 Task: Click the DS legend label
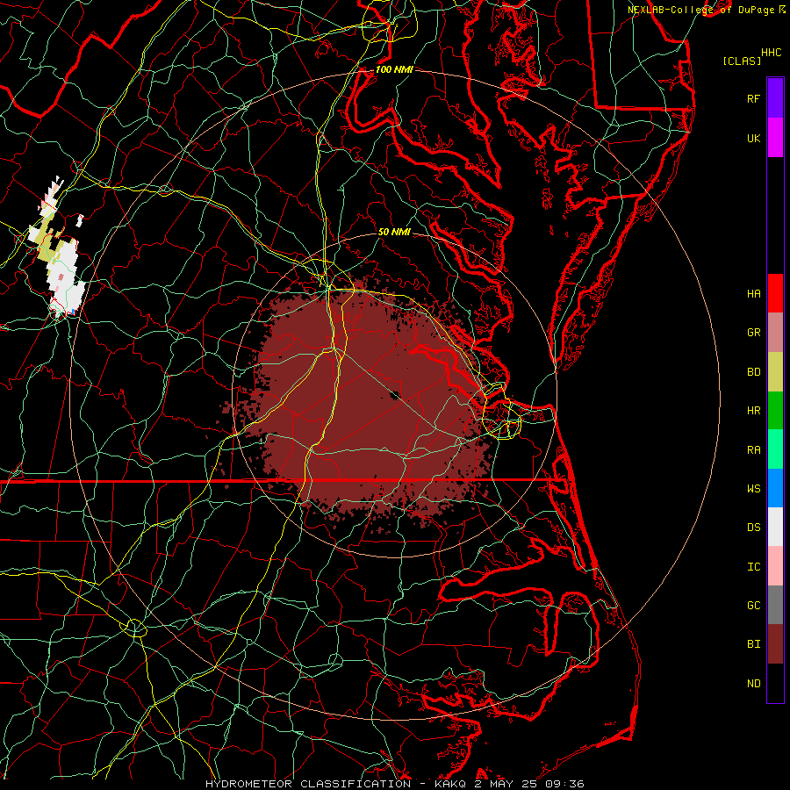coord(753,527)
